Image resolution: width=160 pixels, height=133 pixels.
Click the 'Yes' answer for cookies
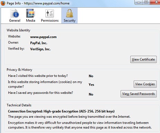[x=91, y=85]
